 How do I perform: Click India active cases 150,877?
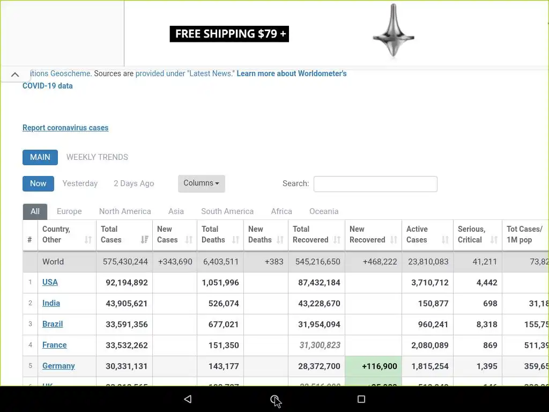tap(433, 304)
